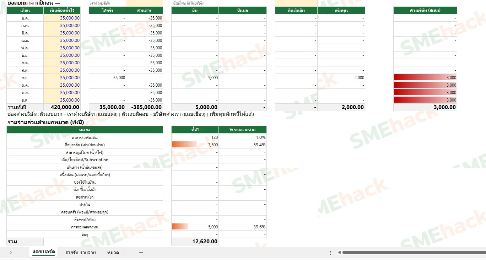Select the คืนเงินยืม header cell
This screenshot has width=486, height=260.
296,10
